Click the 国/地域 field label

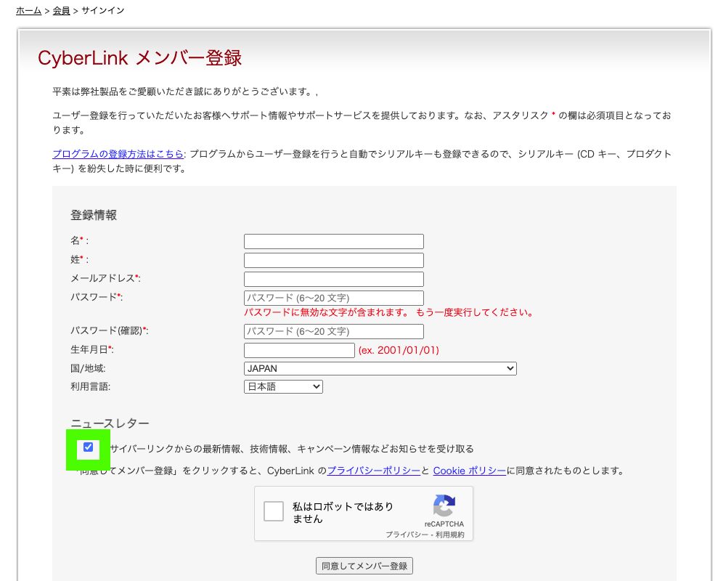pos(88,368)
